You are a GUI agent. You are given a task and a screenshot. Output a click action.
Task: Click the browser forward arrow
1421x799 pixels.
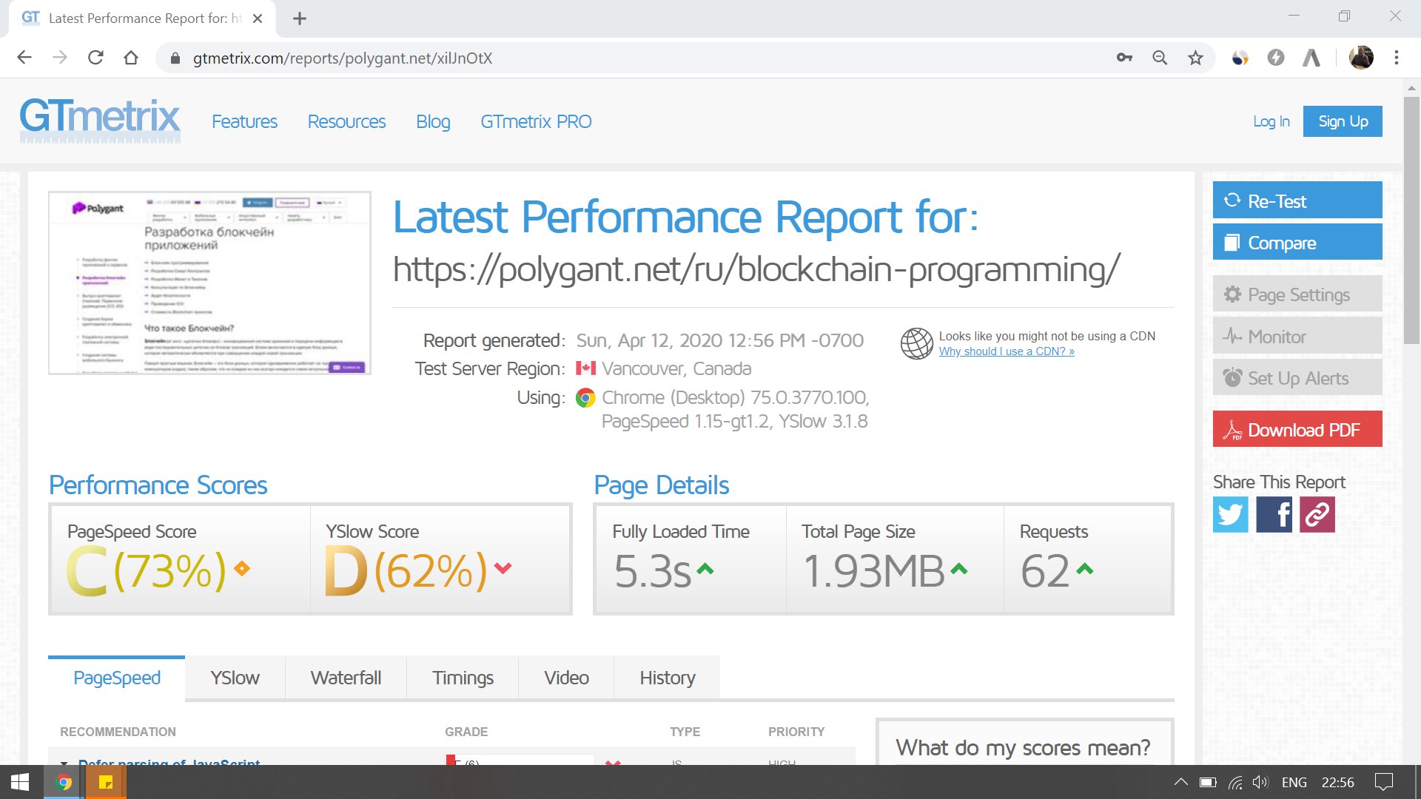[60, 58]
